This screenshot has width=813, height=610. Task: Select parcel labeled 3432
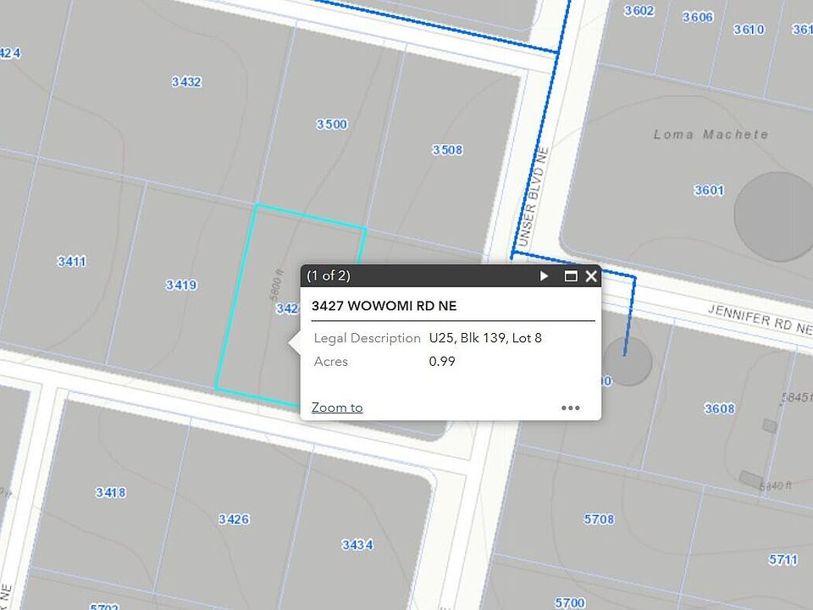tap(186, 82)
